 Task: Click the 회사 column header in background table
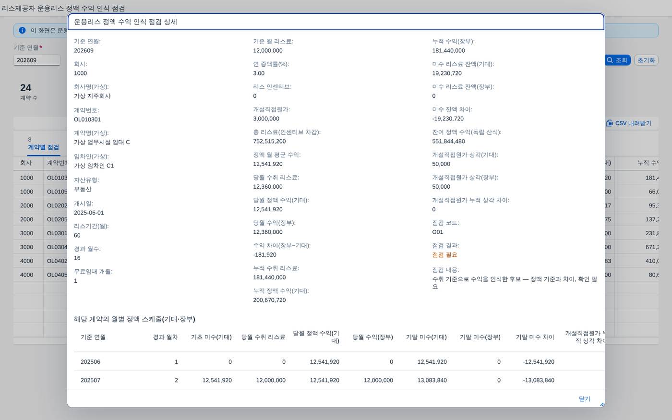coord(26,163)
